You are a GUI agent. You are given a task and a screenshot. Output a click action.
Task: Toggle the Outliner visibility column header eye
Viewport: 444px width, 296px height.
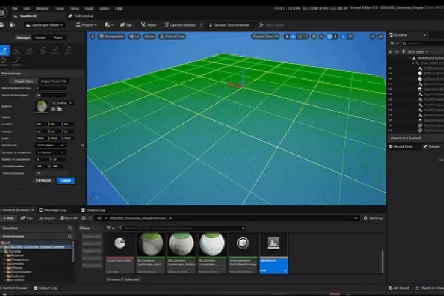point(391,52)
